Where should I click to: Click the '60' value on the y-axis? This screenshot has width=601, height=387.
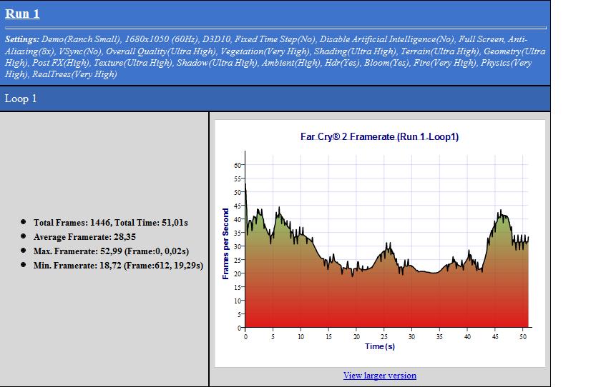(238, 165)
